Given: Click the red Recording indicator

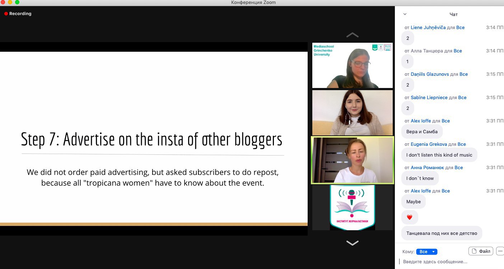Looking at the screenshot, I should 18,14.
